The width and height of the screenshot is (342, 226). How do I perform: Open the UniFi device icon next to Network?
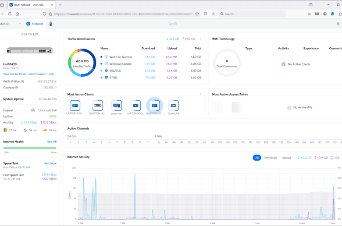[x=50, y=24]
